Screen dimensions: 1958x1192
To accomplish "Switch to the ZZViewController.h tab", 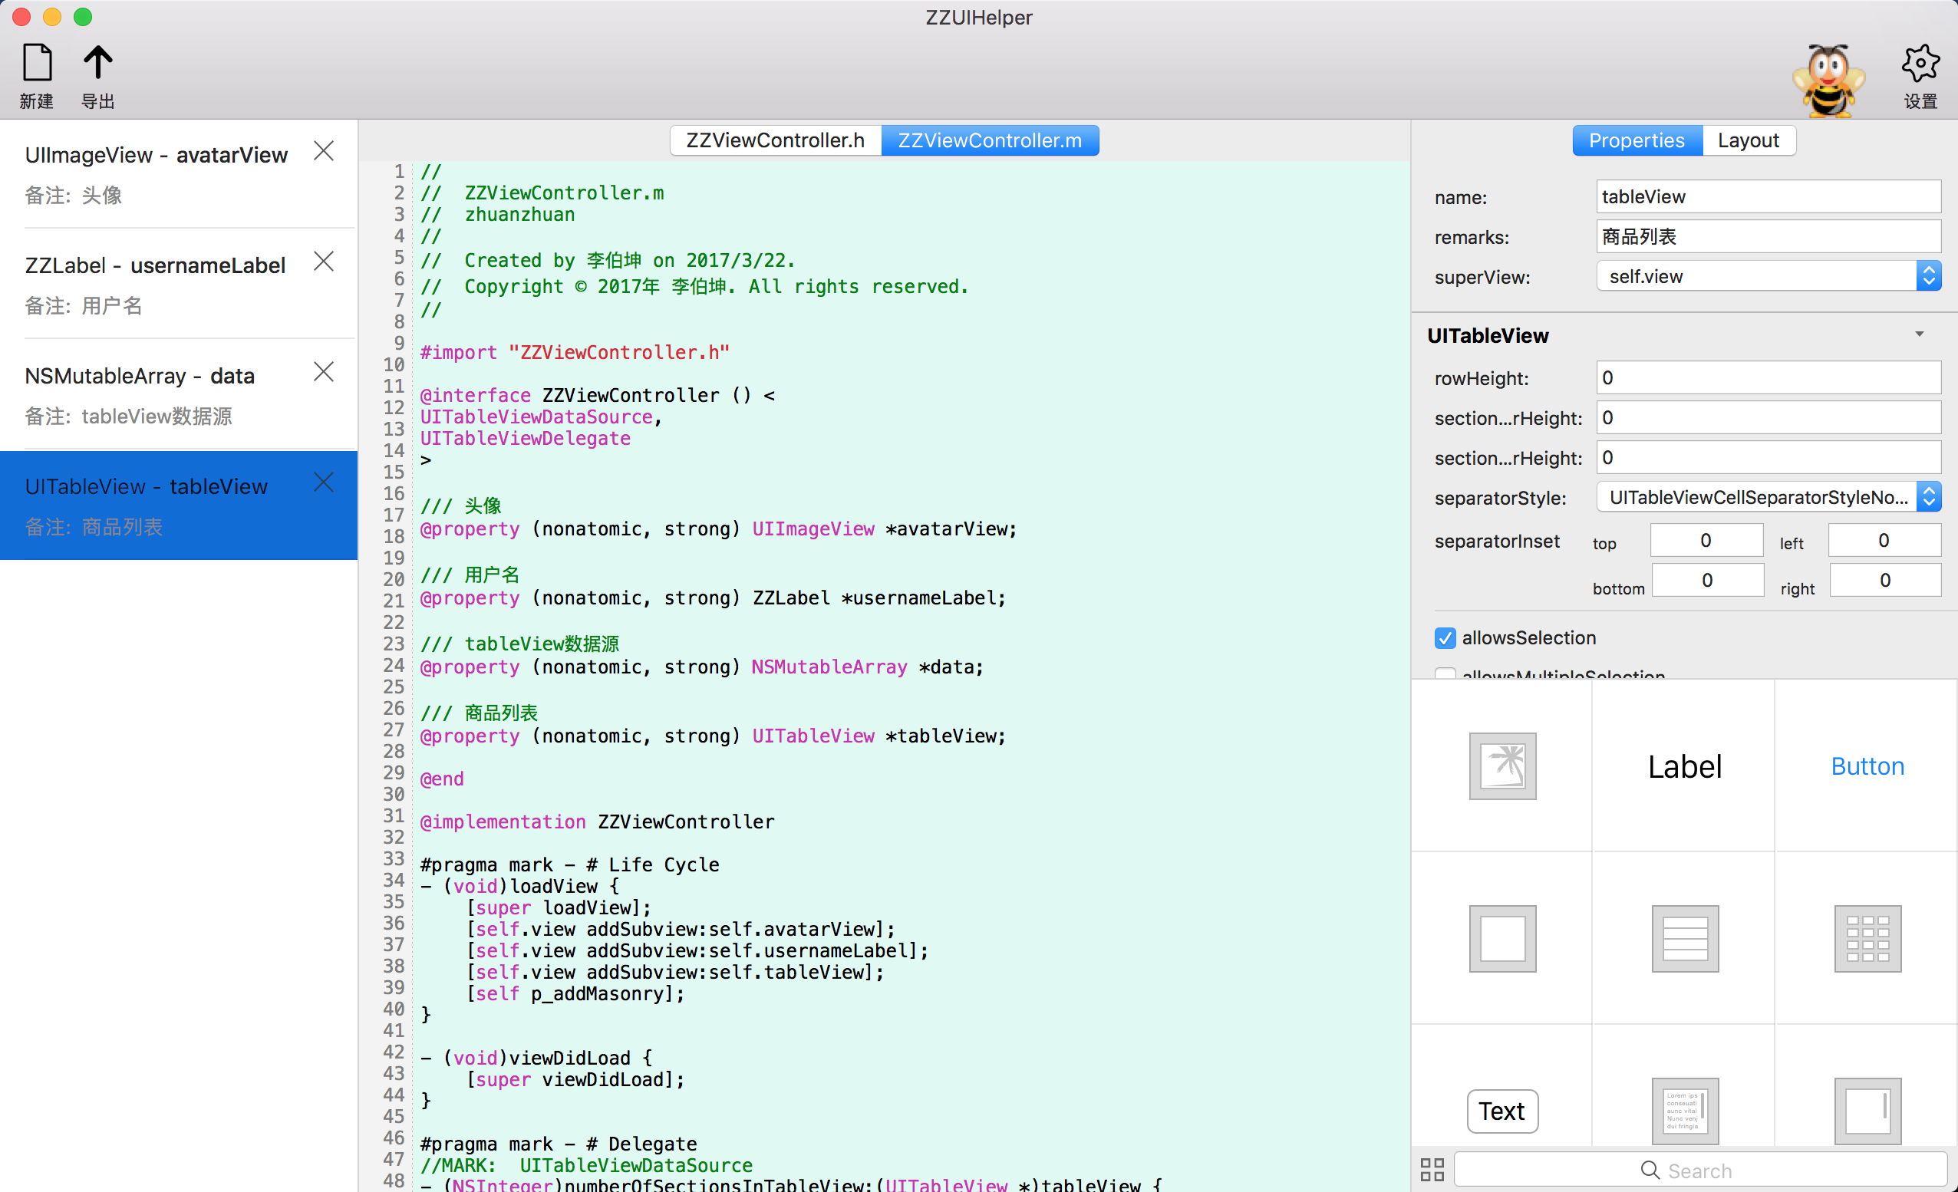I will [775, 140].
